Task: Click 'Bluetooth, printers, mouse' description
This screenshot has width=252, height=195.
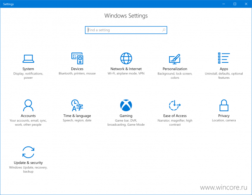Action: (77, 74)
